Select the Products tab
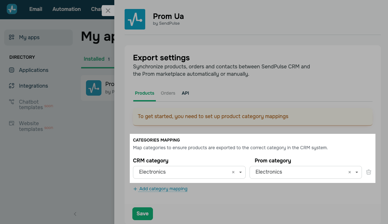This screenshot has height=224, width=388. (x=145, y=93)
